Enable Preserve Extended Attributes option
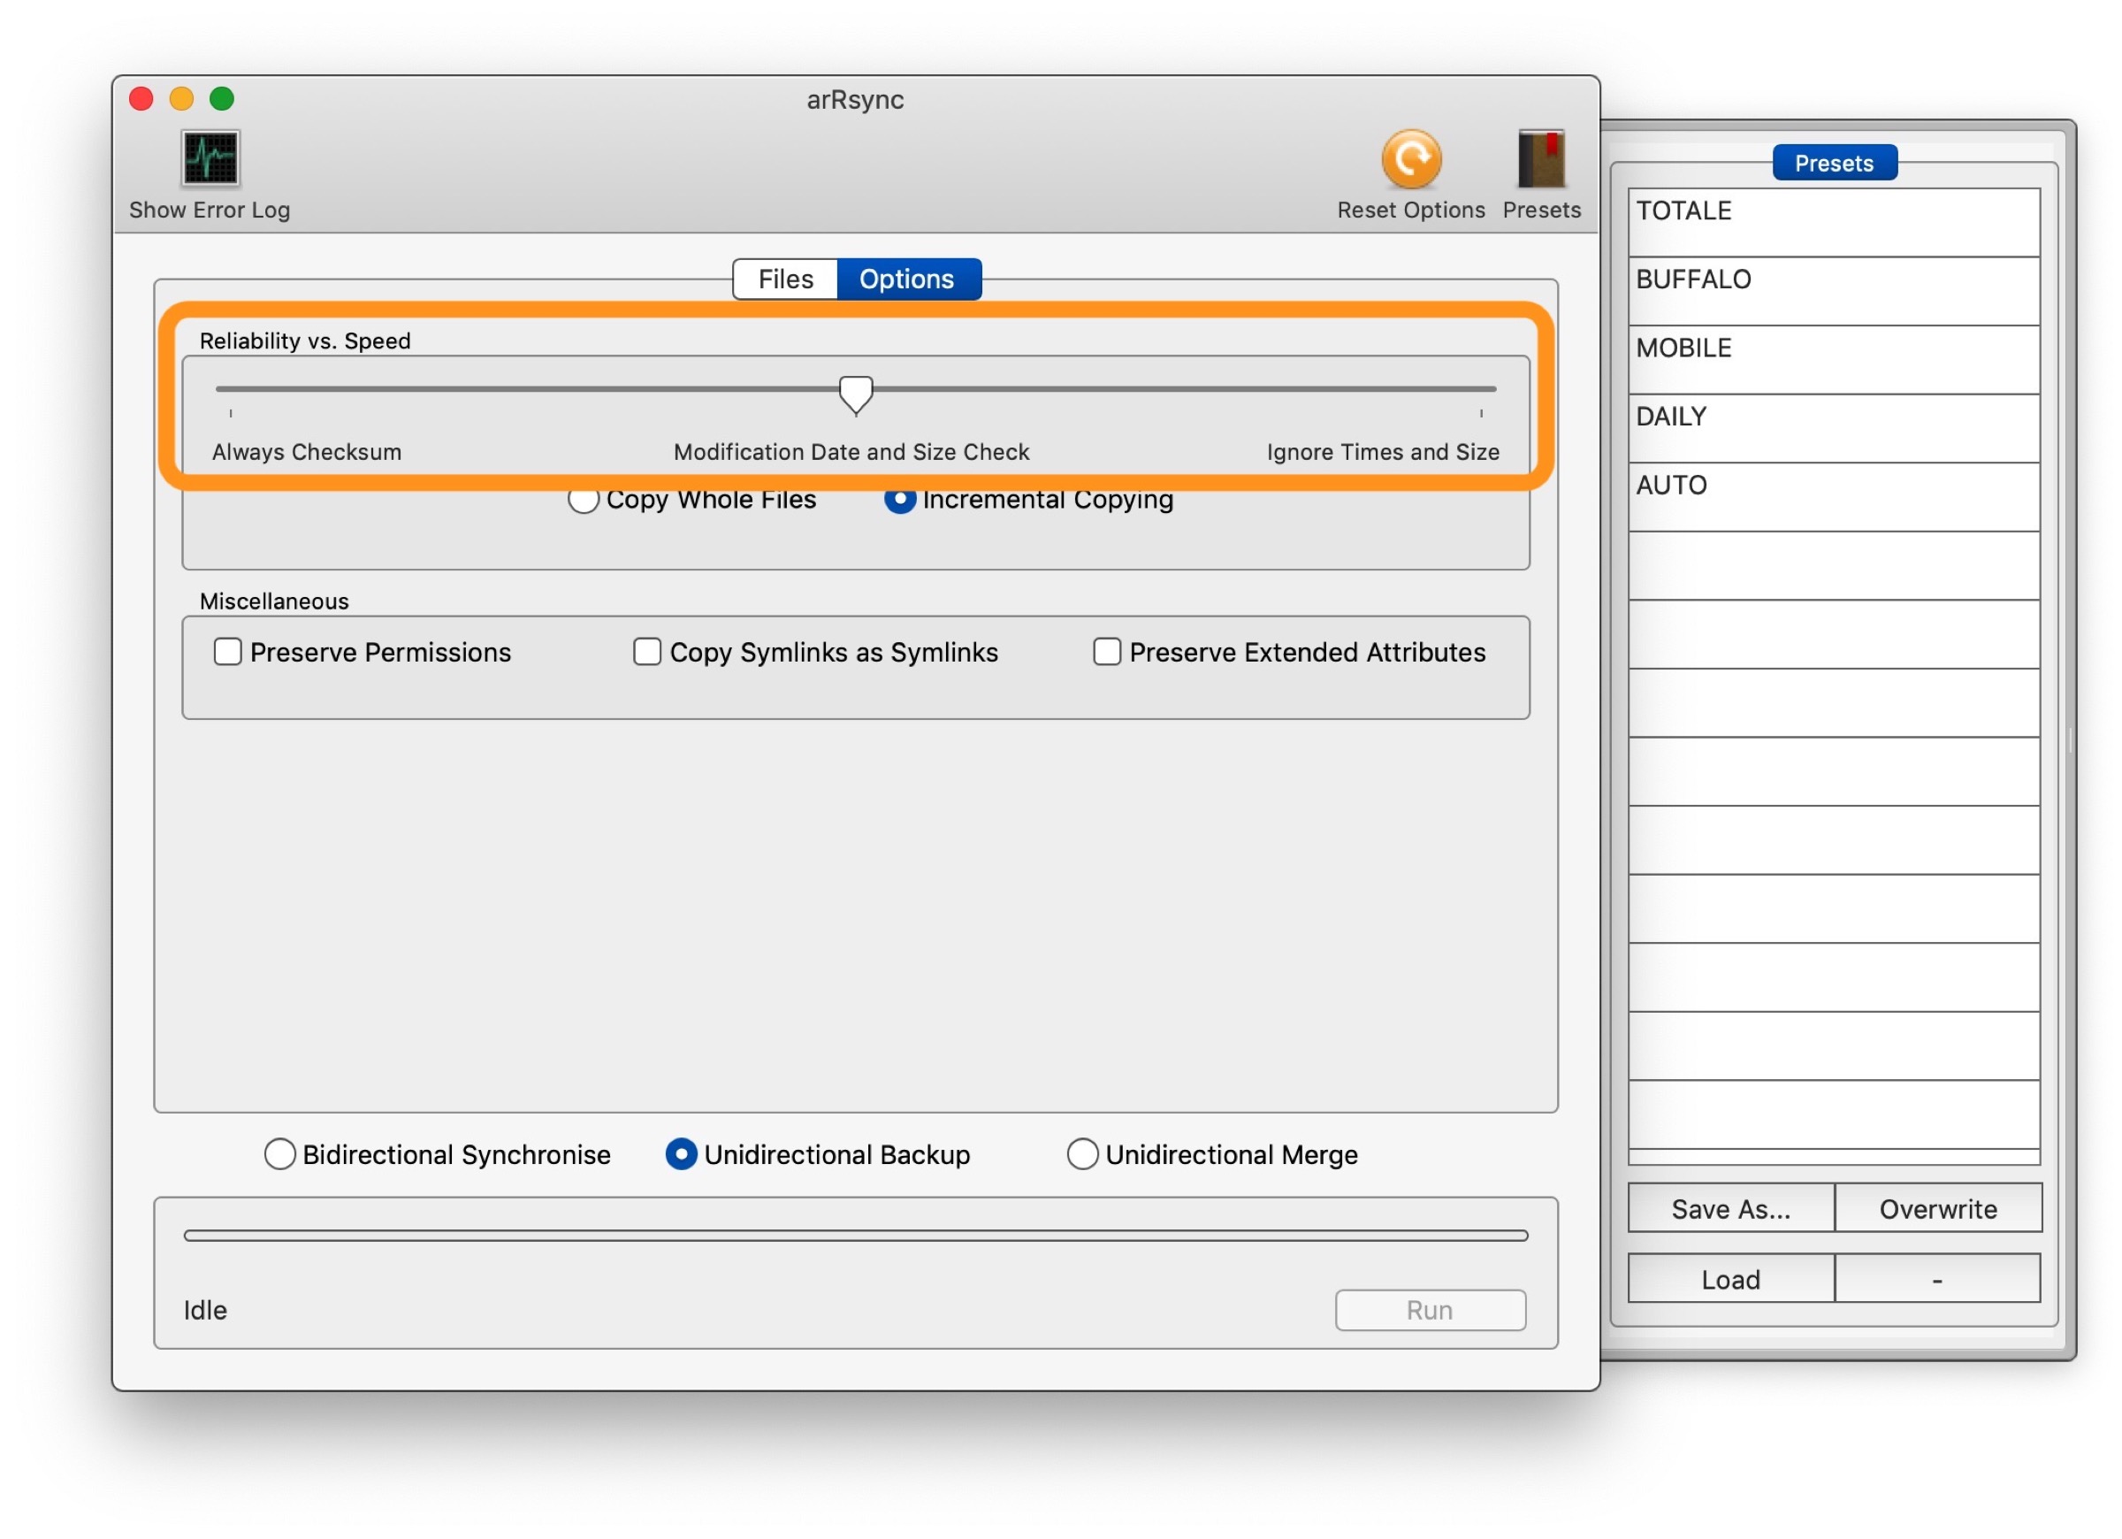This screenshot has height=1539, width=2122. pyautogui.click(x=1107, y=652)
